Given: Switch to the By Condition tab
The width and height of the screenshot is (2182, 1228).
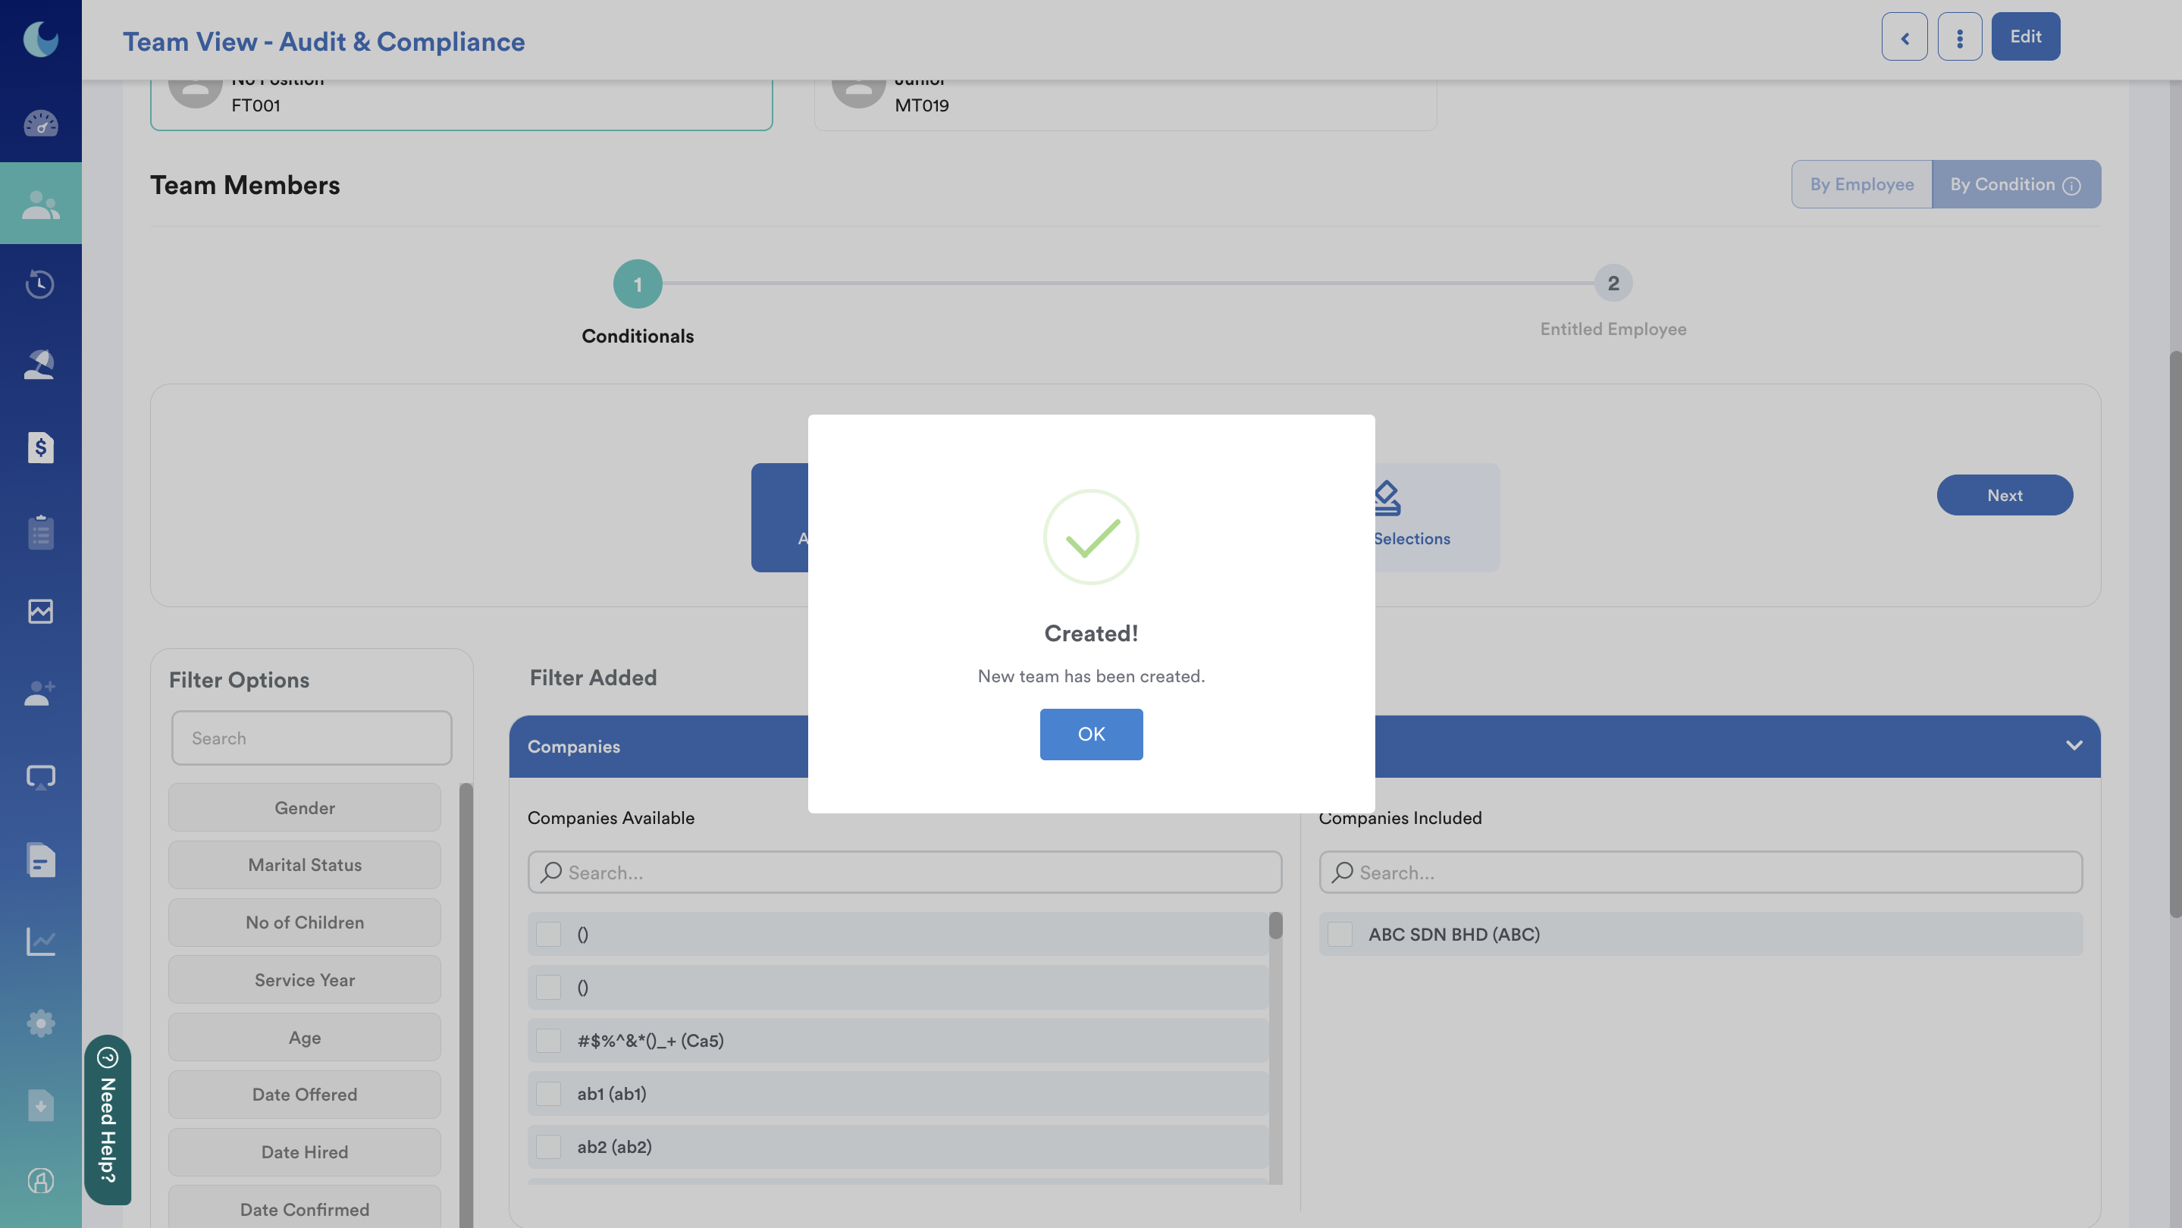Looking at the screenshot, I should (x=2014, y=183).
